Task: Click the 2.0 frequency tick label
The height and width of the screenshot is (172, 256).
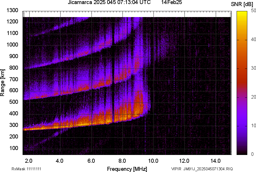Action: 29,161
